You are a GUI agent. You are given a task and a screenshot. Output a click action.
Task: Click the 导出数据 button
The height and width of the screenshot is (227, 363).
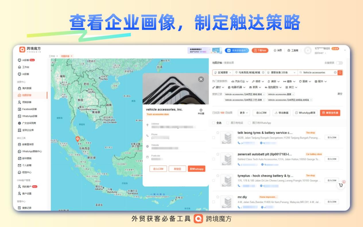[281, 113]
